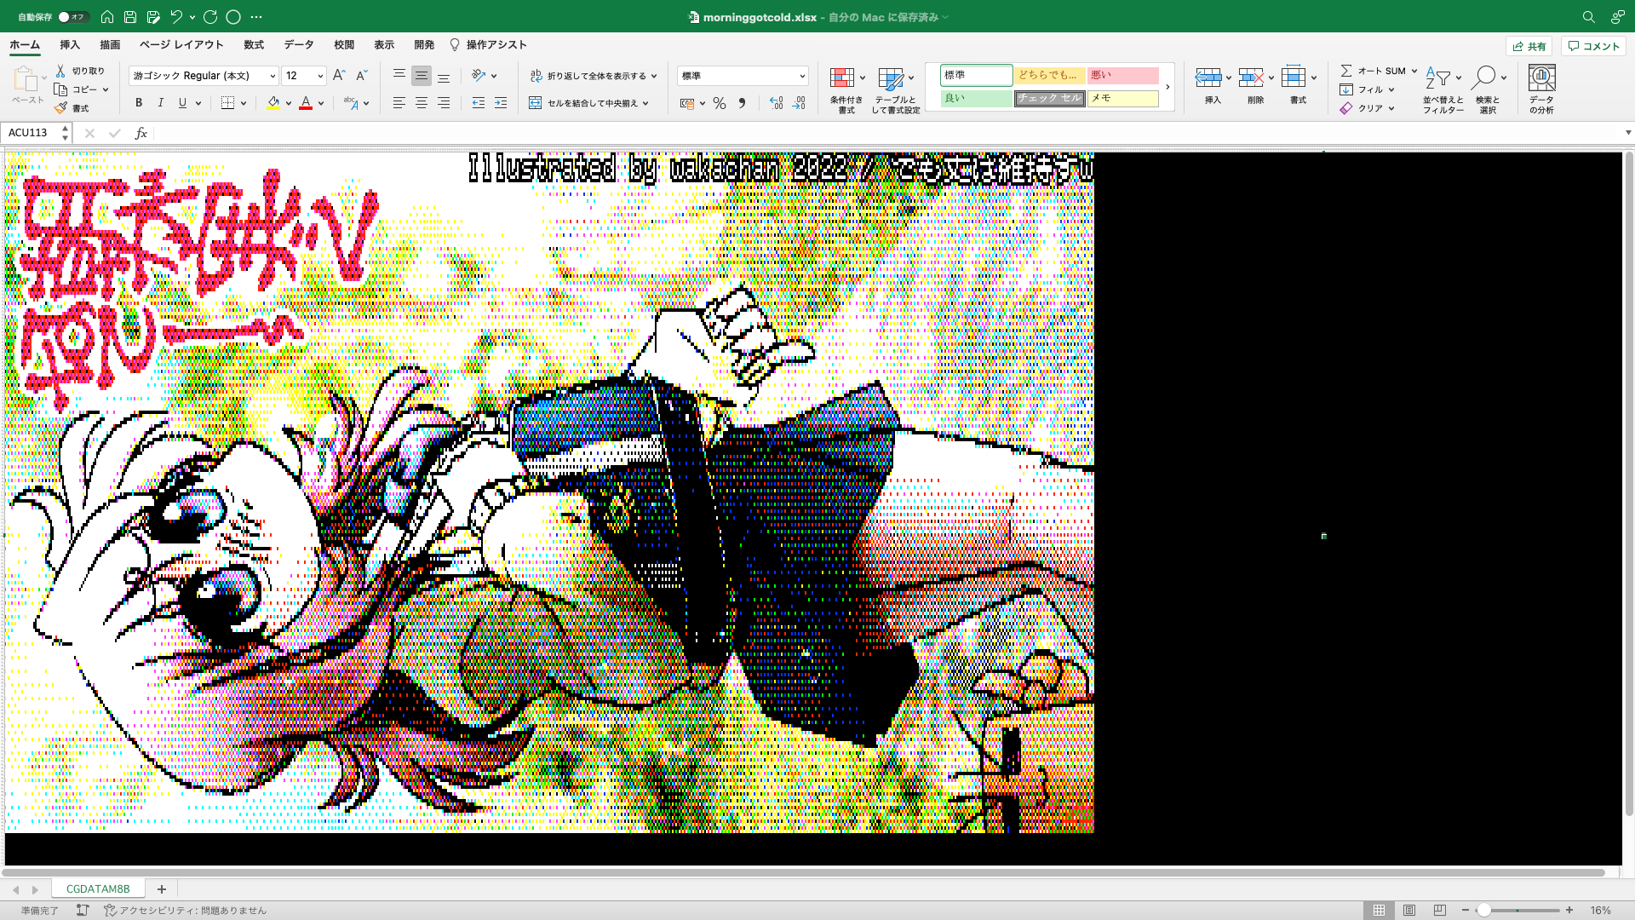This screenshot has width=1635, height=920.
Task: Apply the Good (良い) cell style
Action: [976, 98]
